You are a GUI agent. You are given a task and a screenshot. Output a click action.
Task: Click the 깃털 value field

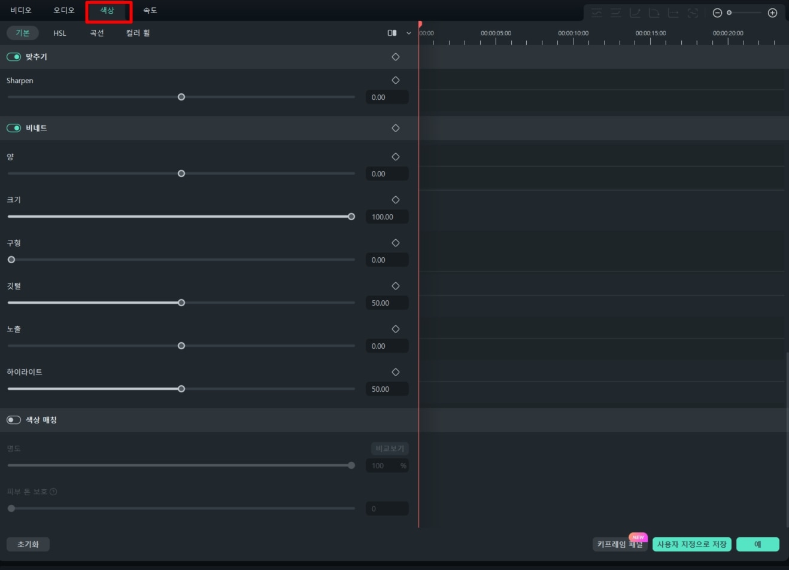[x=387, y=303]
